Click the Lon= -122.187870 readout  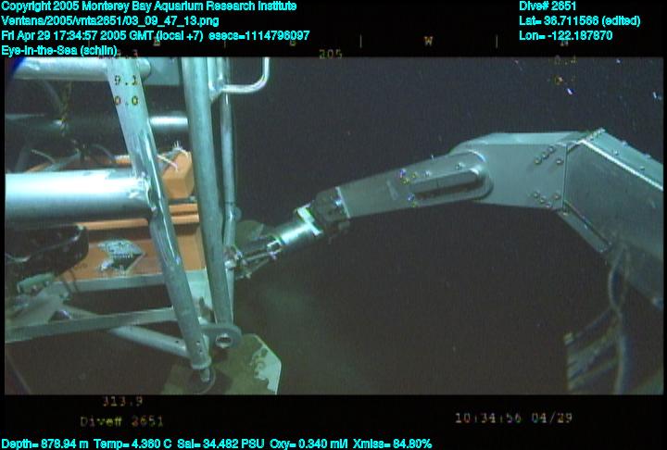coord(566,35)
